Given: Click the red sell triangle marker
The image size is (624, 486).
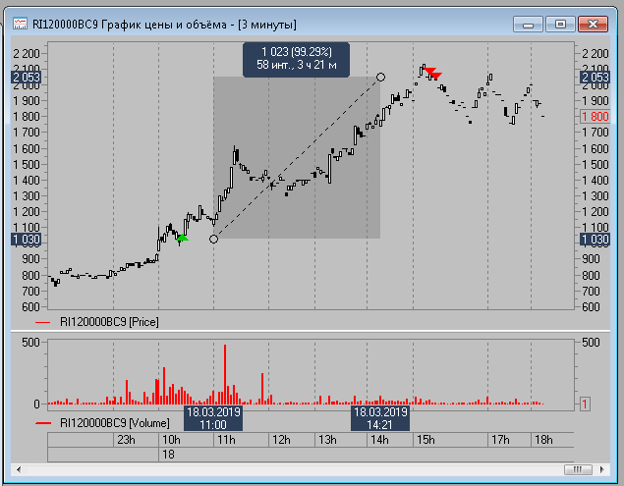Looking at the screenshot, I should click(x=434, y=74).
